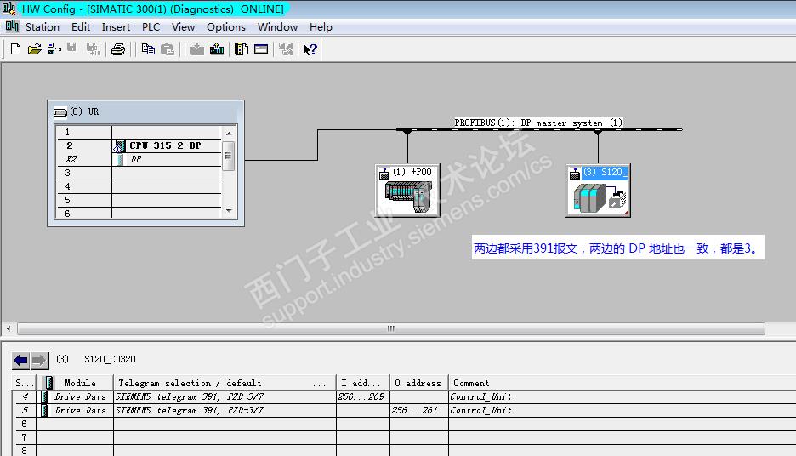Open the Station menu
The width and height of the screenshot is (796, 456).
[x=43, y=27]
